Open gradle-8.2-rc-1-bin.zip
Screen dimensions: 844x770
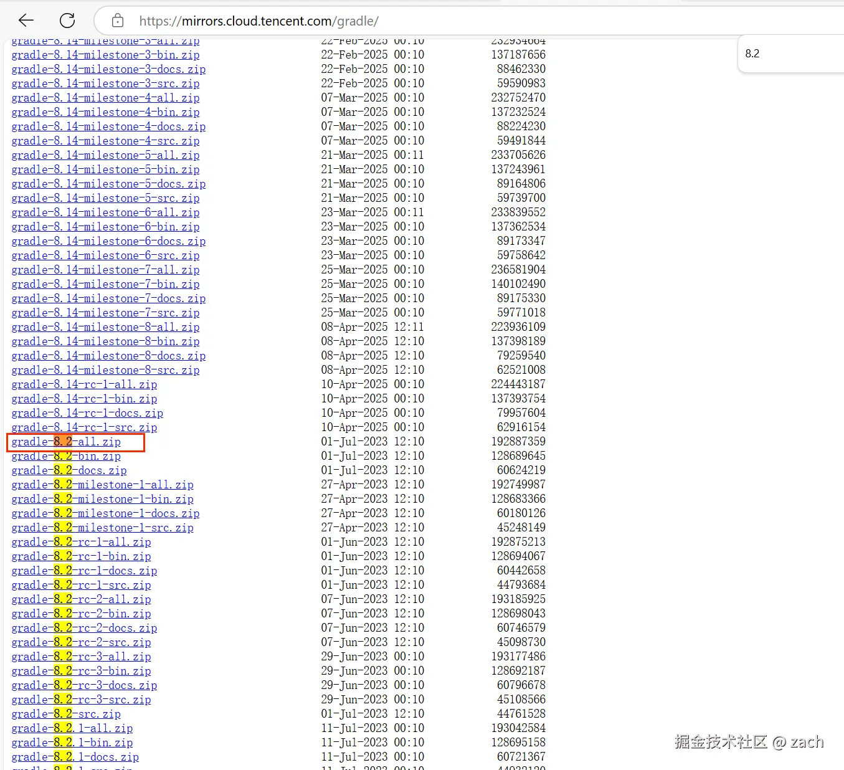[x=81, y=556]
